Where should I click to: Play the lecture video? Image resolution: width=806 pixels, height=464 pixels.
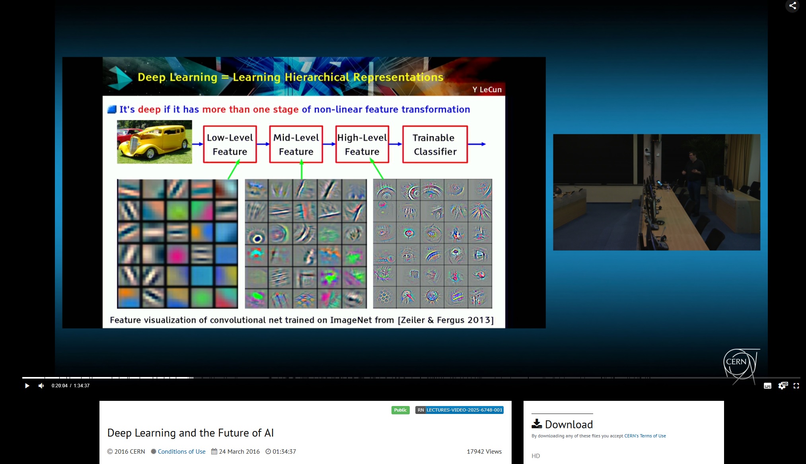click(27, 386)
